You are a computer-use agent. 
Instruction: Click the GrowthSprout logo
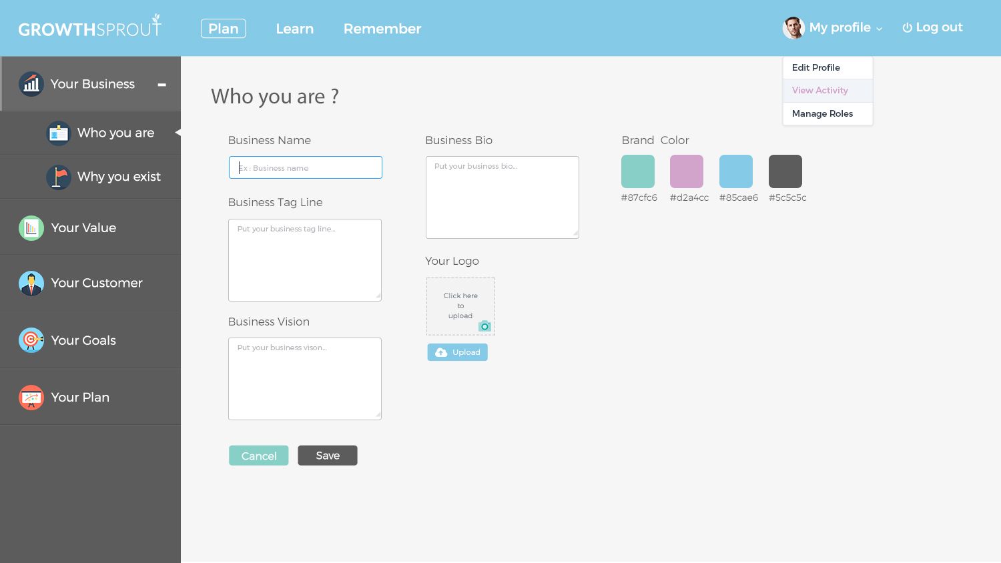coord(90,27)
